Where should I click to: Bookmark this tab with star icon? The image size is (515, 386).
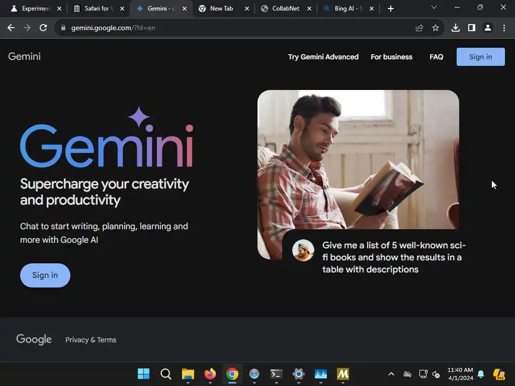point(436,28)
